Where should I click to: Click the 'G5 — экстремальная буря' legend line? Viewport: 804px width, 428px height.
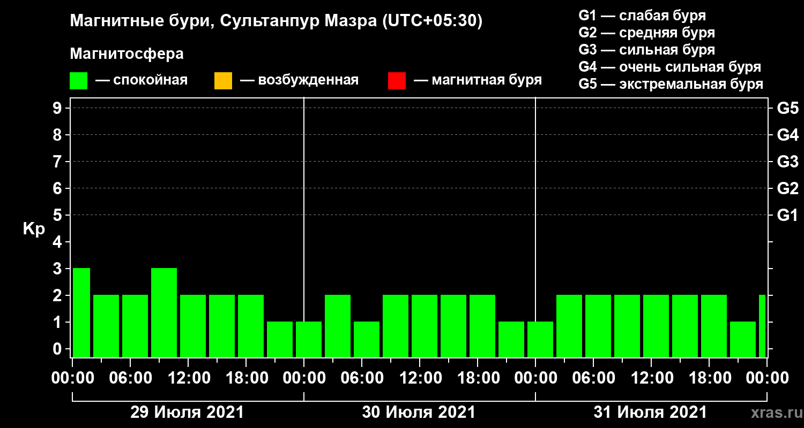[x=671, y=85]
